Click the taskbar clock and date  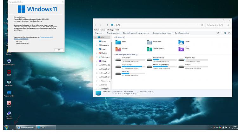pyautogui.click(x=234, y=127)
